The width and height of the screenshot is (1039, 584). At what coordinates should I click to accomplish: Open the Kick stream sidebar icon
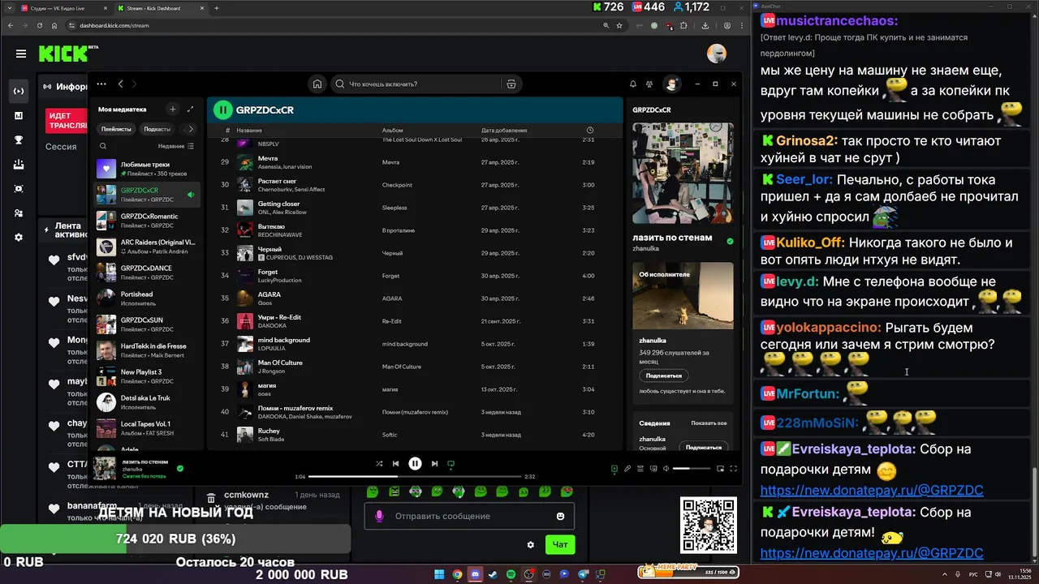pos(19,91)
